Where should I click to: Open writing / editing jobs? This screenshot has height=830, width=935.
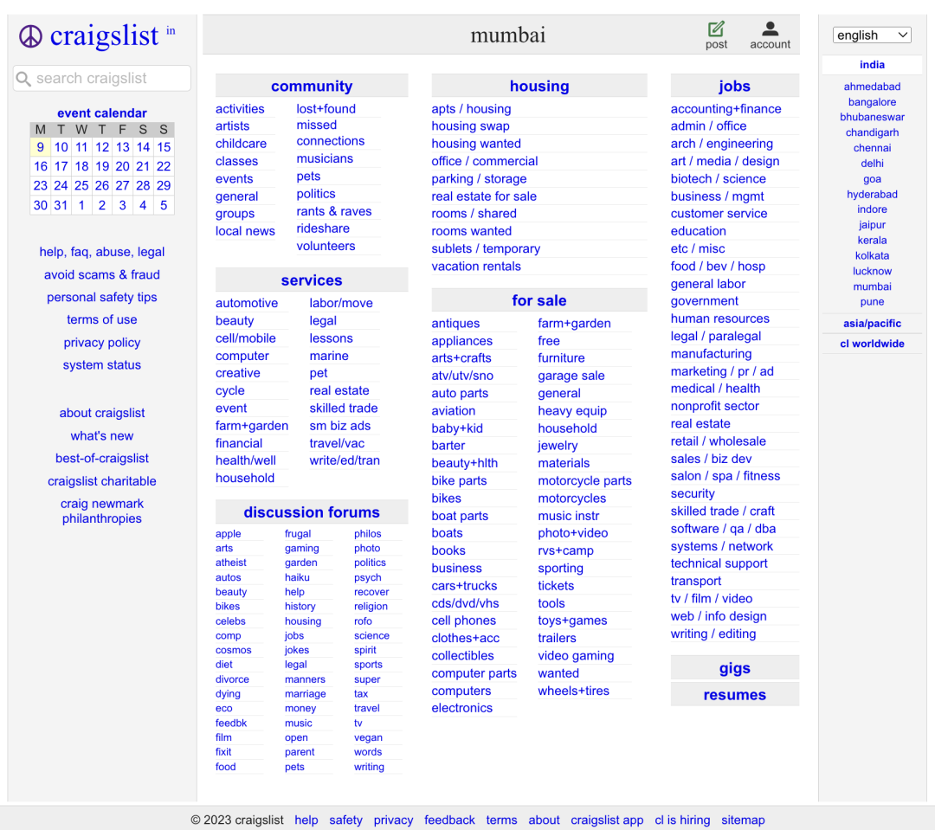(713, 634)
